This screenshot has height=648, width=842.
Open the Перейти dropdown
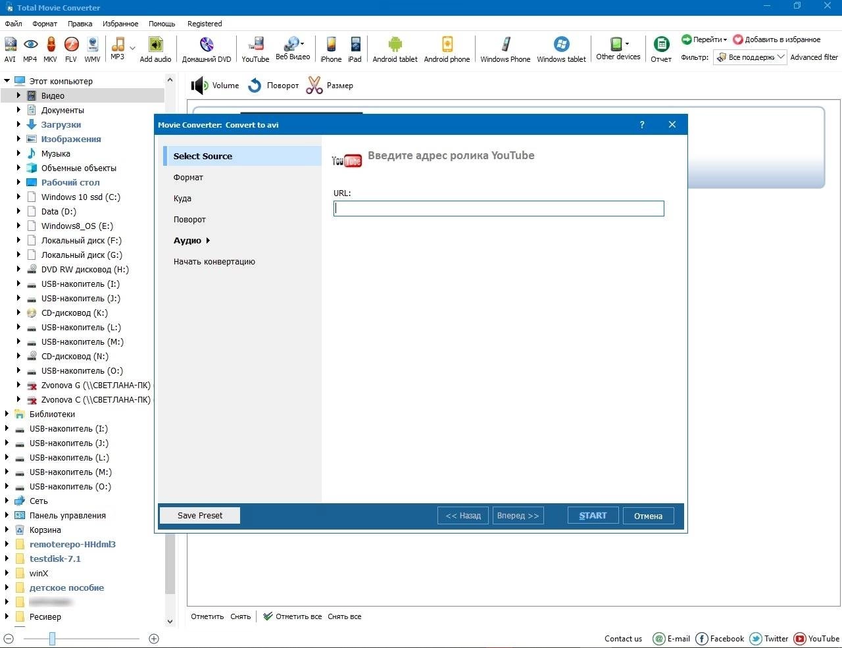pos(705,39)
